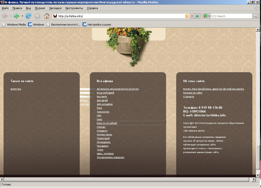The height and width of the screenshot is (188, 261).
Task: Open the back history dropdown arrow
Action: click(x=10, y=16)
